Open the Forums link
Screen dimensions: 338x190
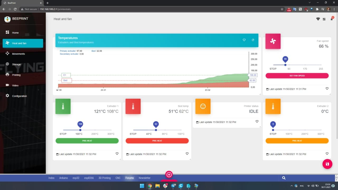[130, 178]
